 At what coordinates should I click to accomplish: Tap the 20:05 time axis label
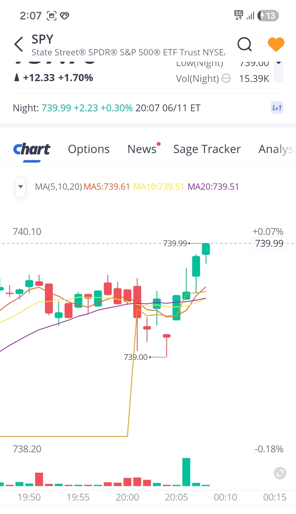pos(177,497)
